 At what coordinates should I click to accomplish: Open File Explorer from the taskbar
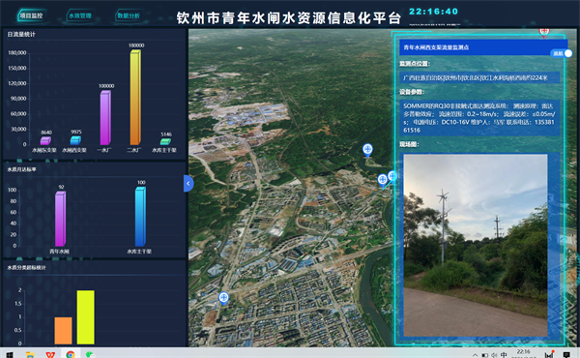click(30, 355)
